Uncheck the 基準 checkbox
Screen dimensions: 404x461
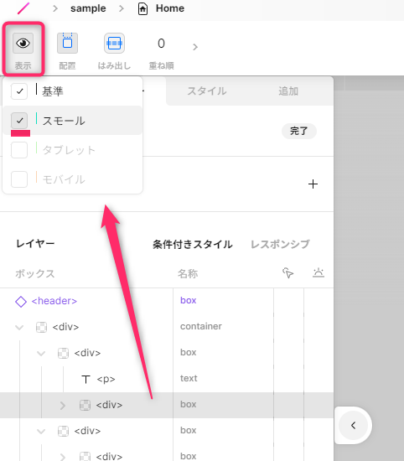point(19,91)
